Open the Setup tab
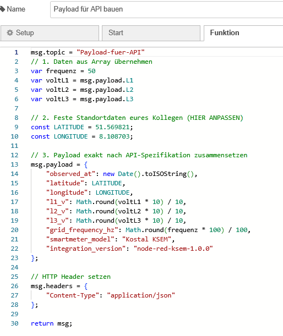Viewport: 283px width, 336px height. [50, 33]
